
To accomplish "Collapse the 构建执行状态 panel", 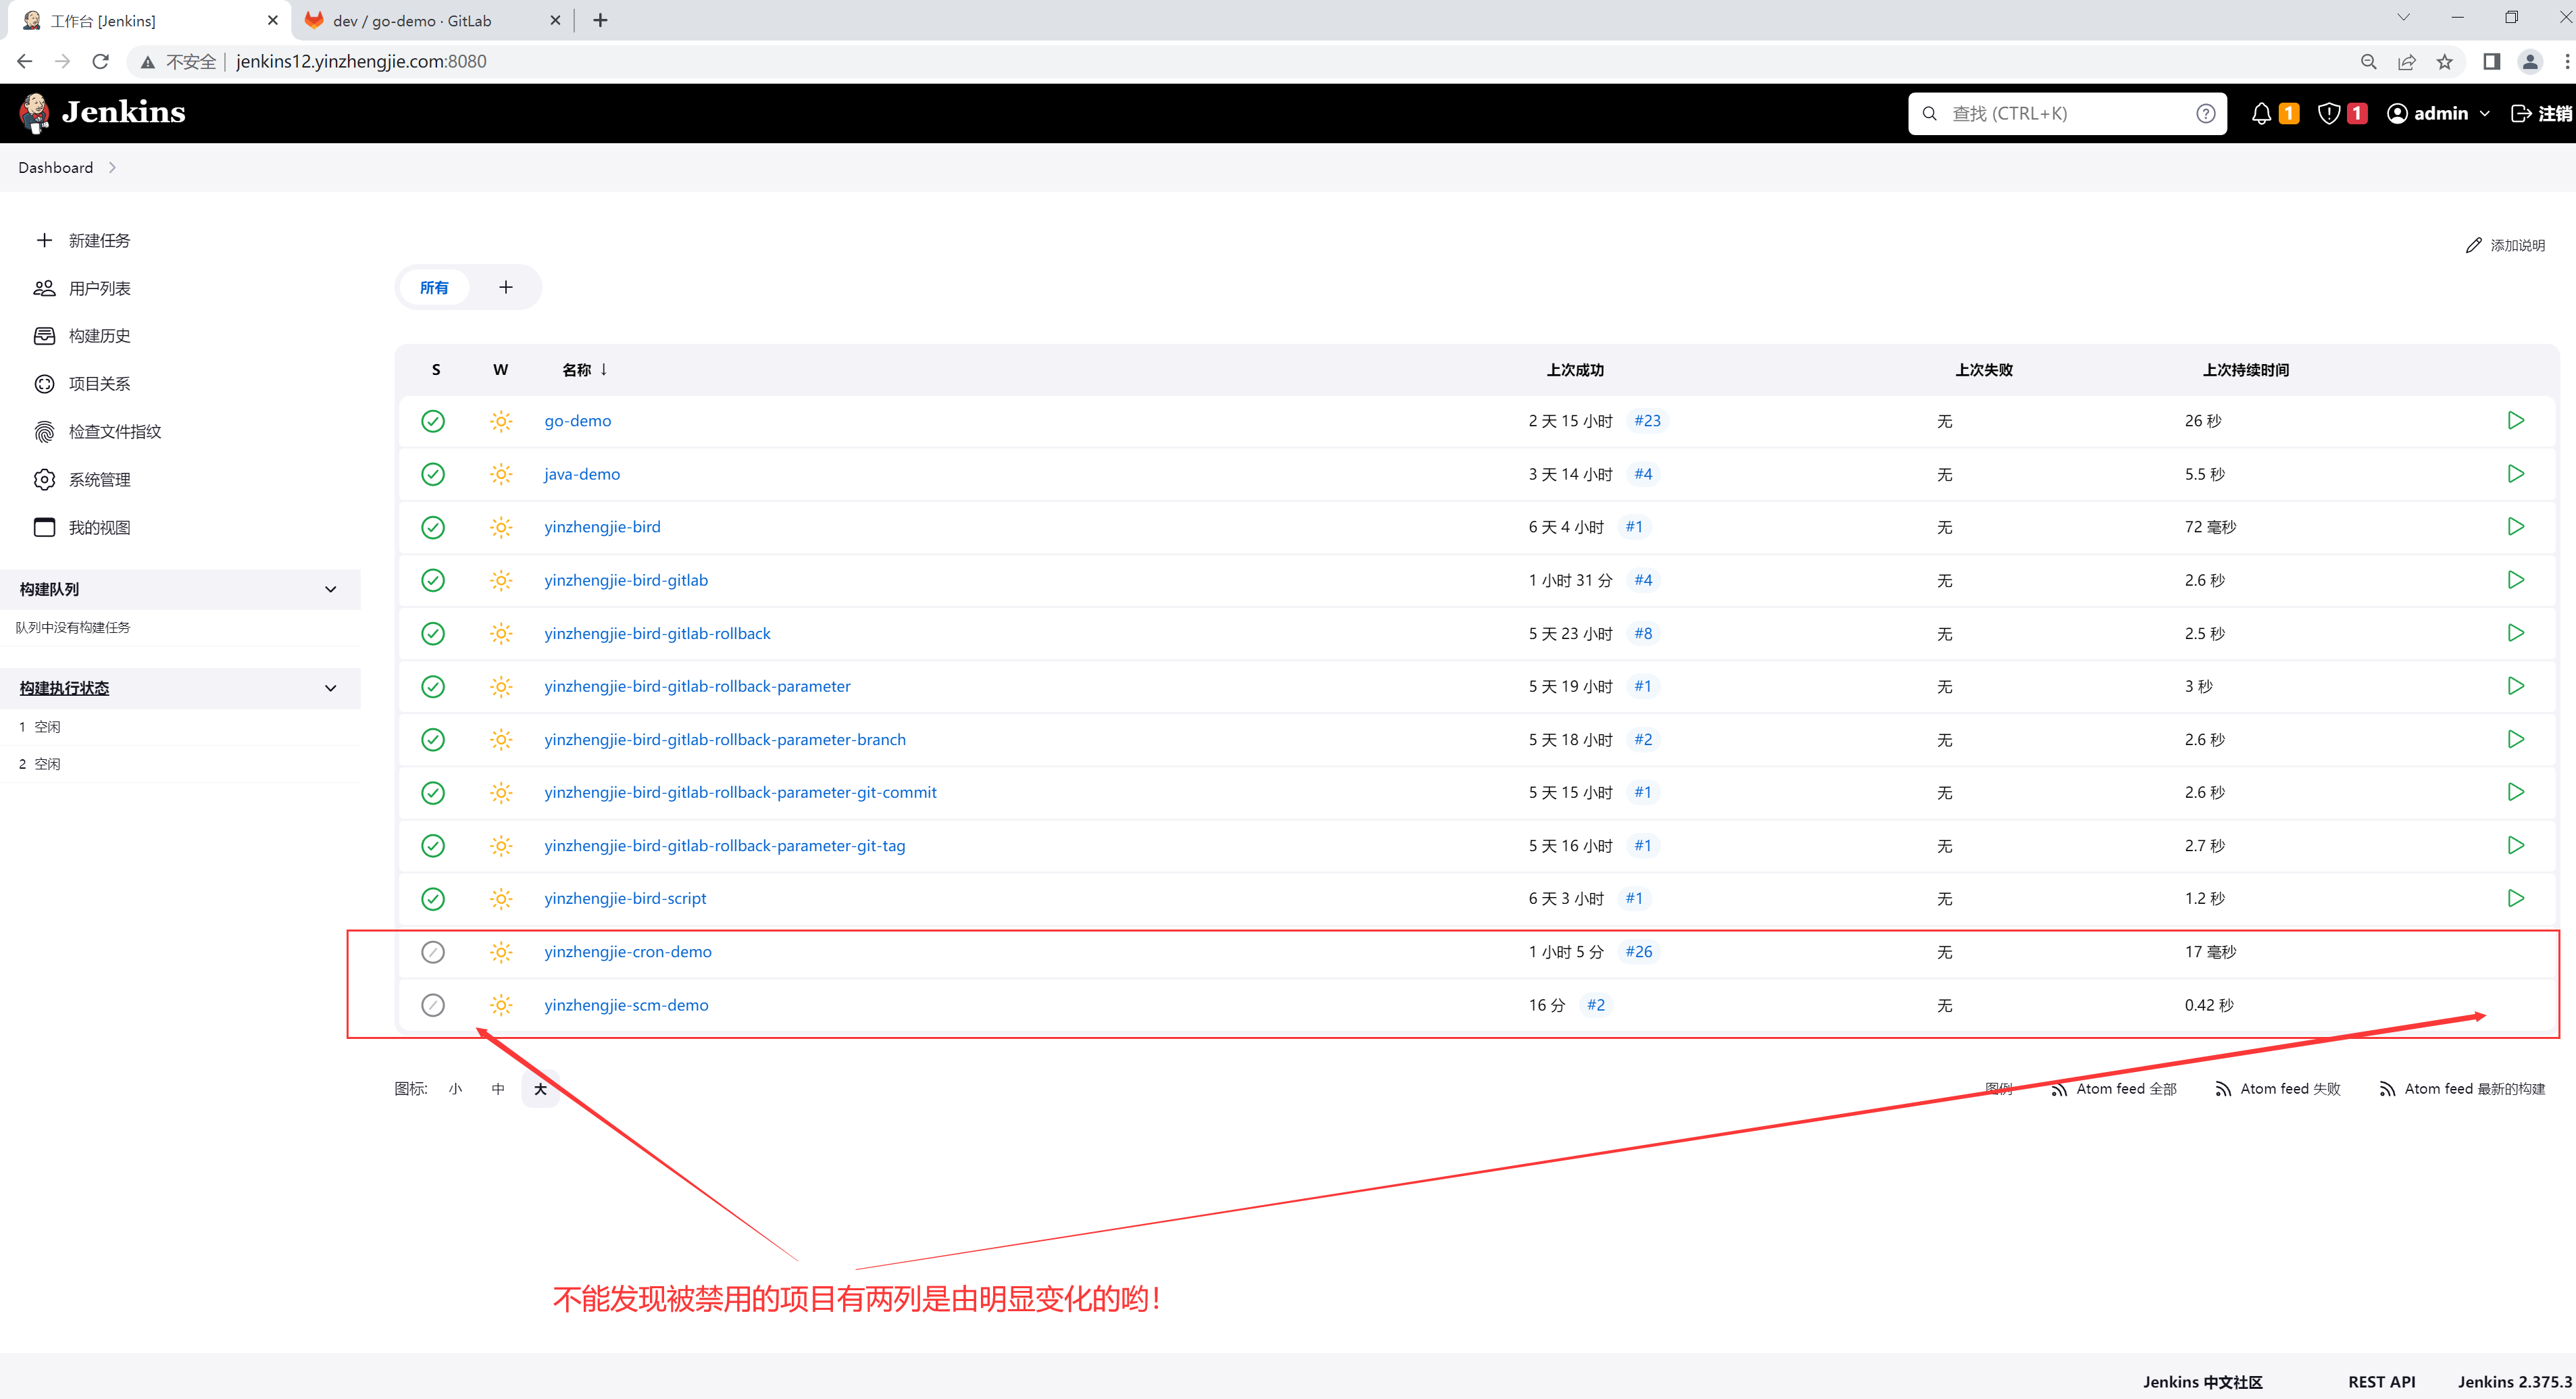I will click(x=330, y=688).
